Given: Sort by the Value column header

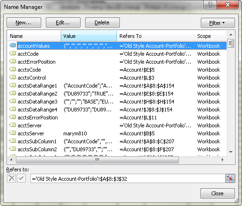Looking at the screenshot, I should click(89, 36).
